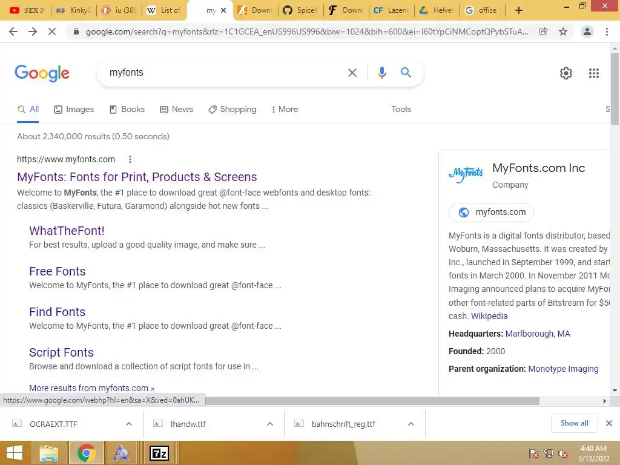Open Windows Start menu

[15, 453]
